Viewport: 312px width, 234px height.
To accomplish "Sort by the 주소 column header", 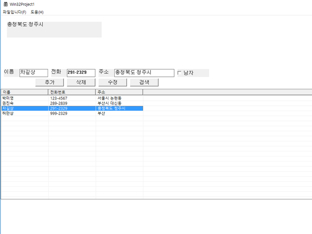I will pyautogui.click(x=119, y=92).
